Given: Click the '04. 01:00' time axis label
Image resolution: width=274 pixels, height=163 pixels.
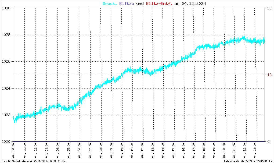Looking at the screenshot, I should 25,151.
